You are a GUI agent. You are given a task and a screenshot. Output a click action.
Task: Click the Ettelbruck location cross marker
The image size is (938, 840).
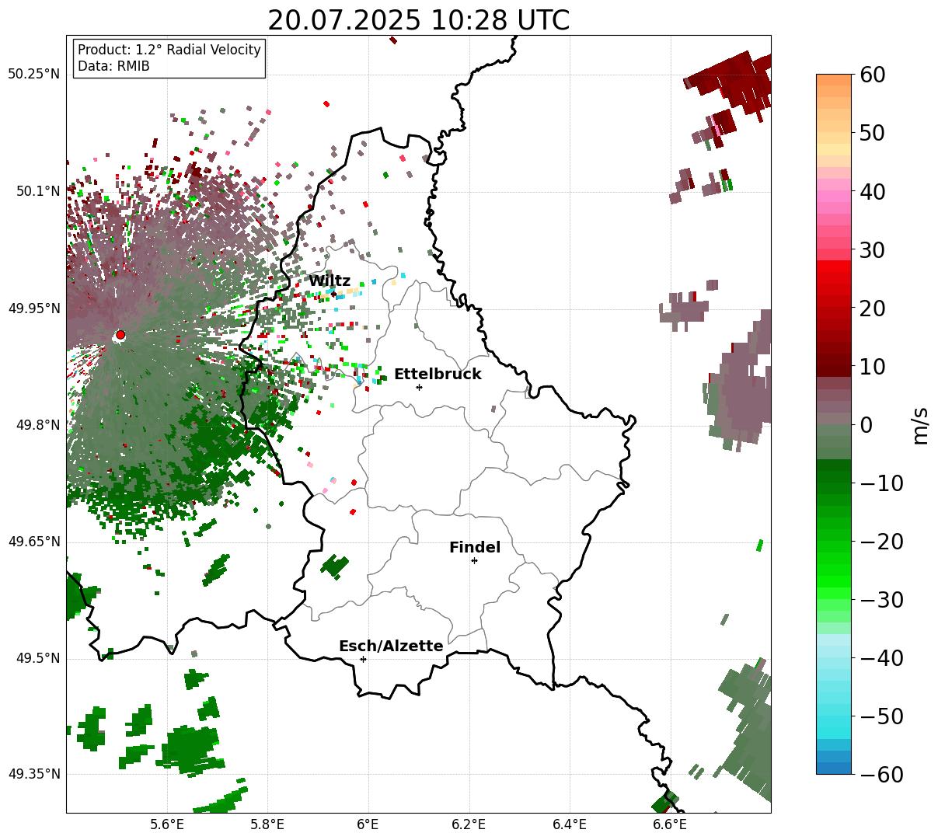[x=420, y=387]
